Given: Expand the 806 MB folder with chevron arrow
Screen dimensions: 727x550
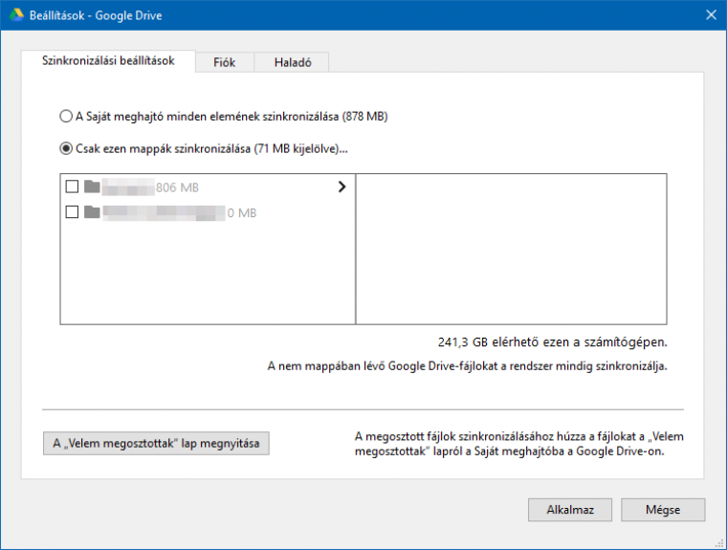Looking at the screenshot, I should [341, 187].
